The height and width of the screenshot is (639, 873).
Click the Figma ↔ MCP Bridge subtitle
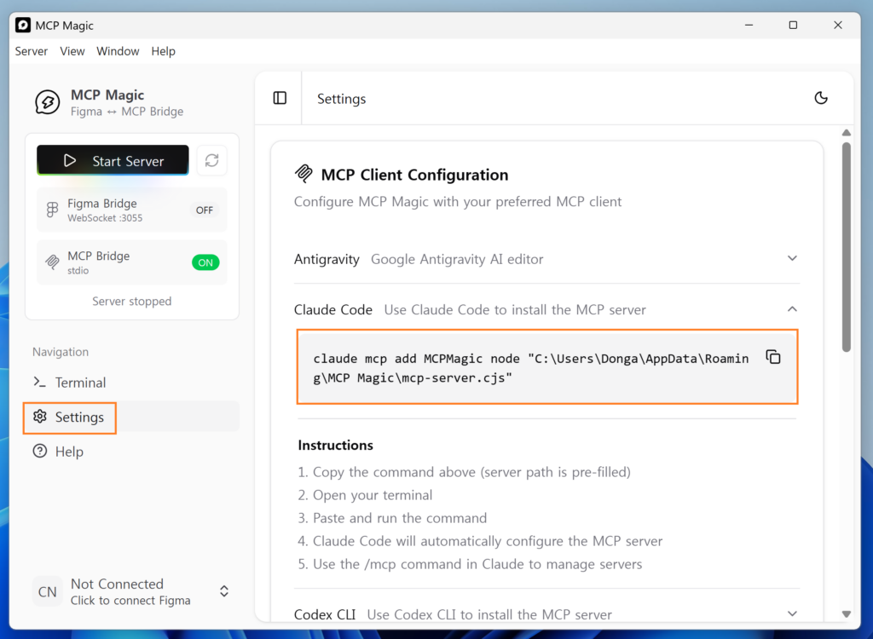pos(127,112)
